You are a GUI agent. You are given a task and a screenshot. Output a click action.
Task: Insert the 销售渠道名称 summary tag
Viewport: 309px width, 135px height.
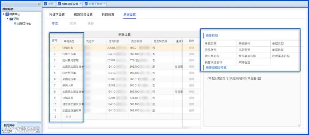220,62
